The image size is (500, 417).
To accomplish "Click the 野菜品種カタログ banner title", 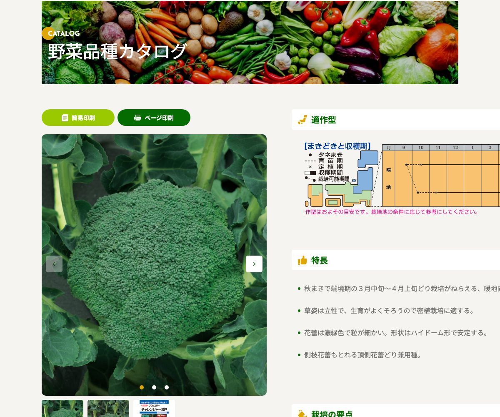I will 117,52.
